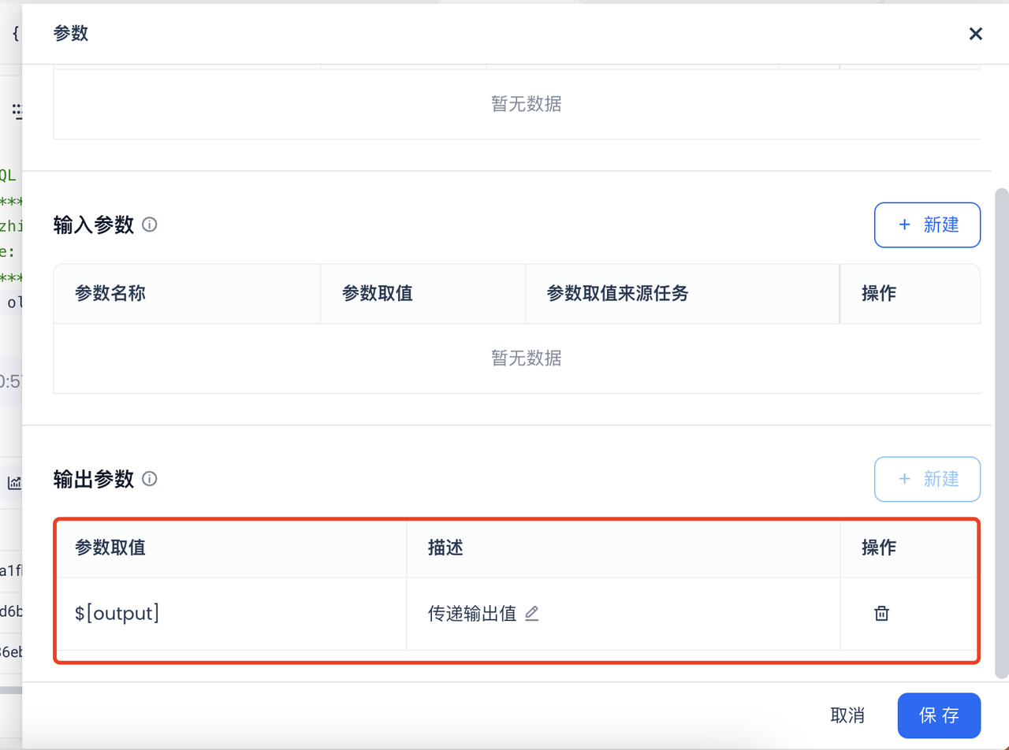Click the 参数取值来源任务 column header
This screenshot has height=750, width=1009.
pos(617,294)
